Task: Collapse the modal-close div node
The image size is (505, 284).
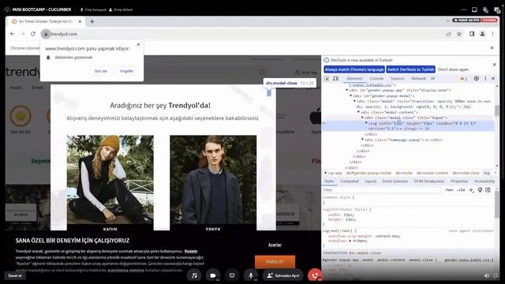Action: pos(362,118)
